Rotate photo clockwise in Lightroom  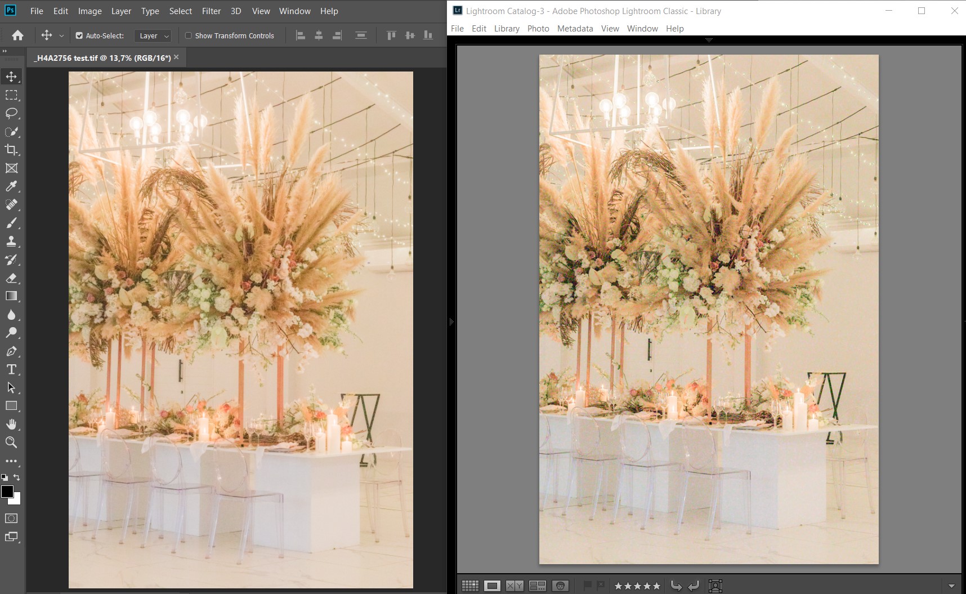[x=694, y=586]
